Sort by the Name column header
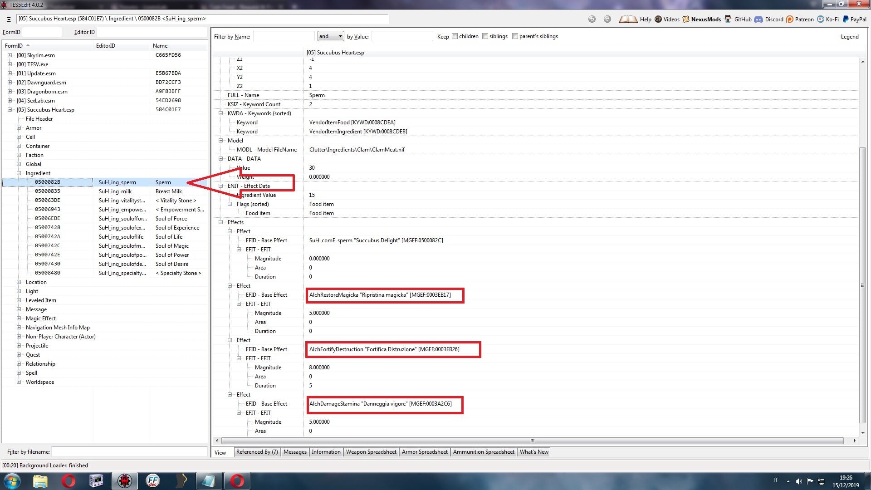 179,46
